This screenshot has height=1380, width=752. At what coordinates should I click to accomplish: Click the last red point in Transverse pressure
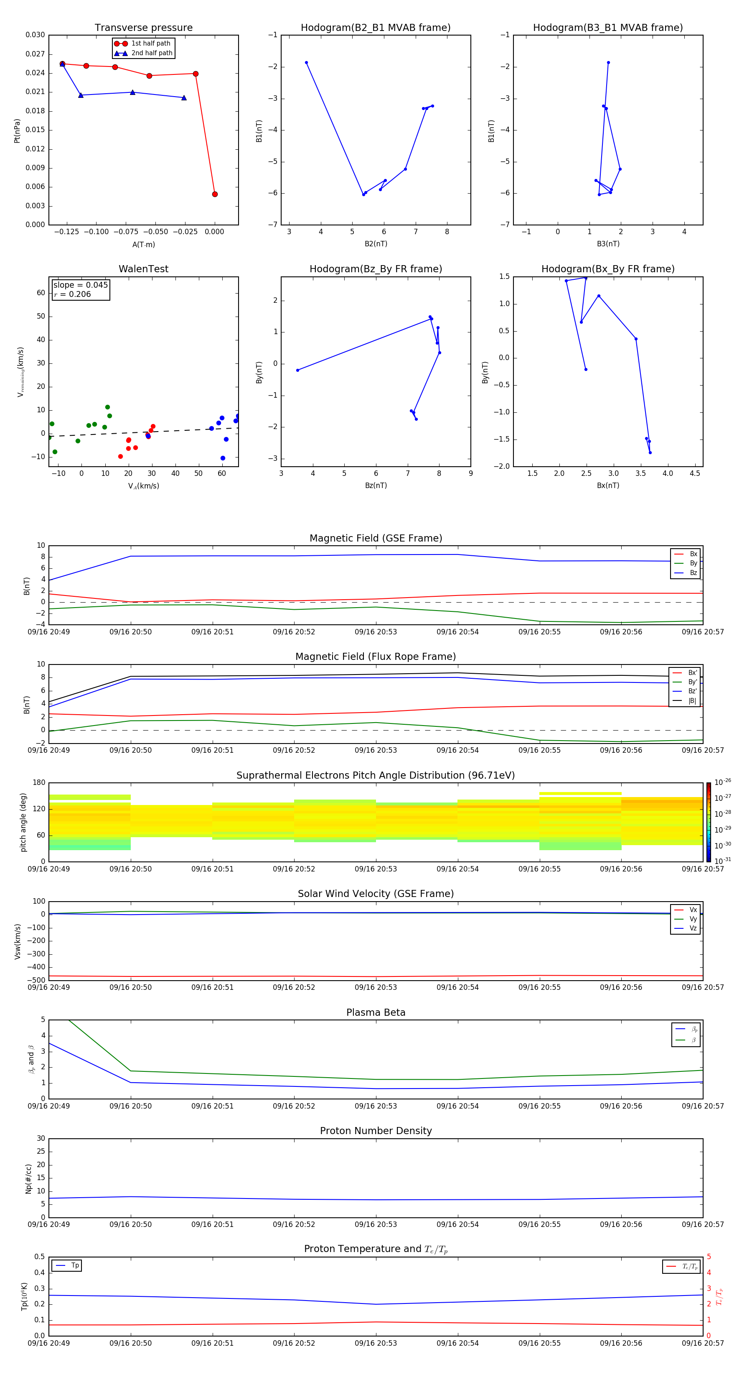pos(215,194)
